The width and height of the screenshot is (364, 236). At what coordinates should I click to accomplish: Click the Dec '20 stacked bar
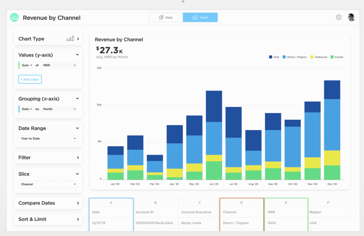point(332,130)
